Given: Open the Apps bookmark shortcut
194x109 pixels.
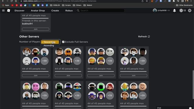Looking at the screenshot, I should coord(5,5).
